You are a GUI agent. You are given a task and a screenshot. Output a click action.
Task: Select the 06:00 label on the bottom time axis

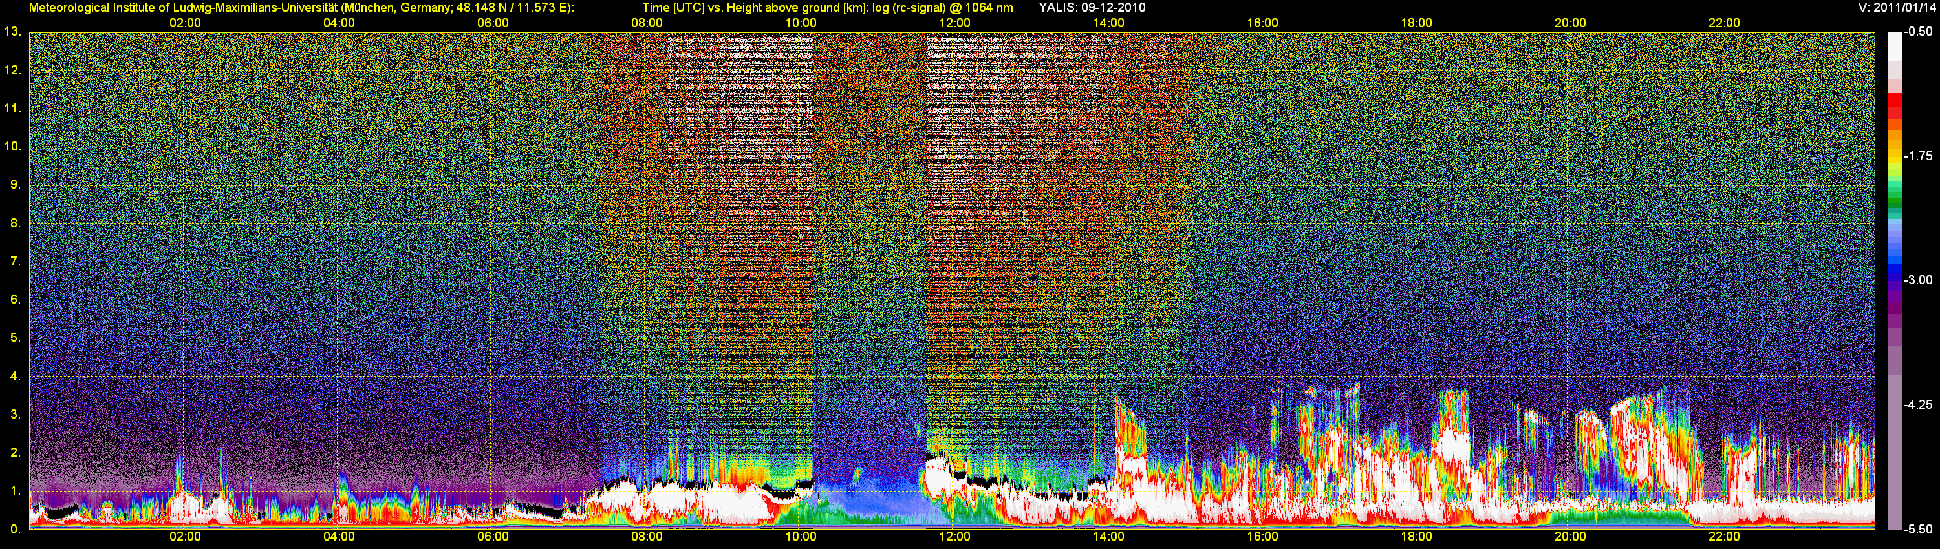pyautogui.click(x=493, y=537)
